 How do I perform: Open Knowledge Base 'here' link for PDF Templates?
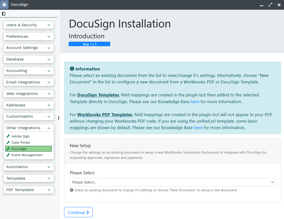click(x=198, y=128)
